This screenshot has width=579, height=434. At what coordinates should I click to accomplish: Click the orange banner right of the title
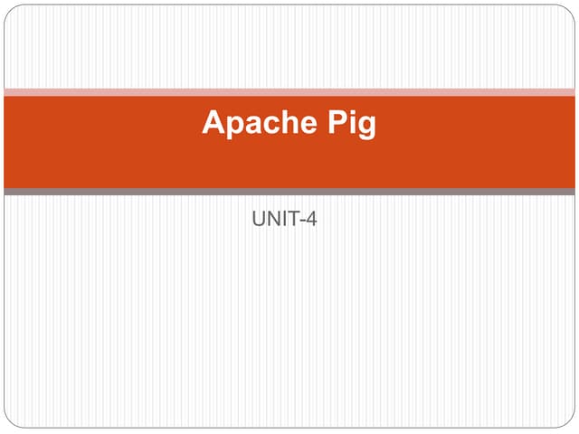[479, 141]
